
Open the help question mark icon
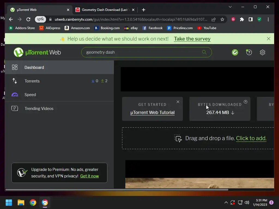click(249, 52)
